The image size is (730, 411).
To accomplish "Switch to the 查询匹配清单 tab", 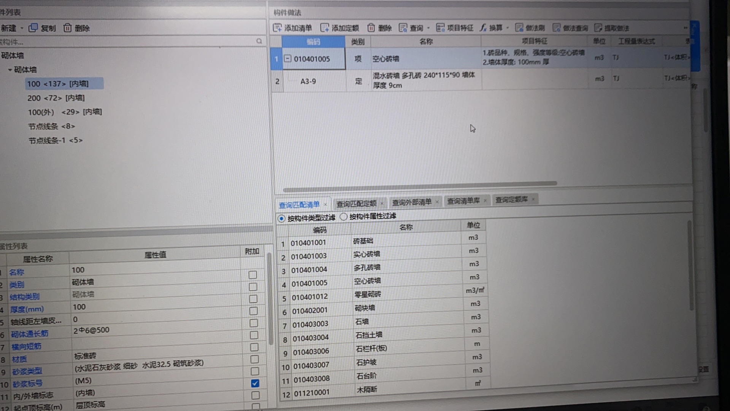I will (299, 205).
